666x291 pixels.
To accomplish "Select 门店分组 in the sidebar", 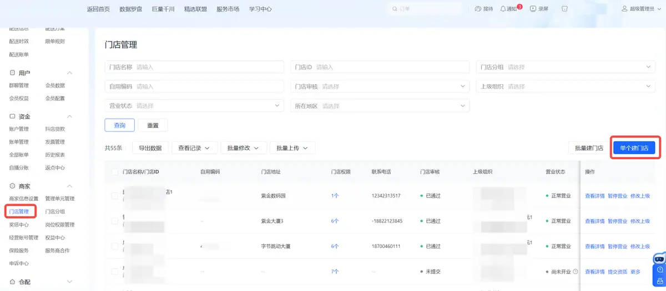I will tap(55, 211).
